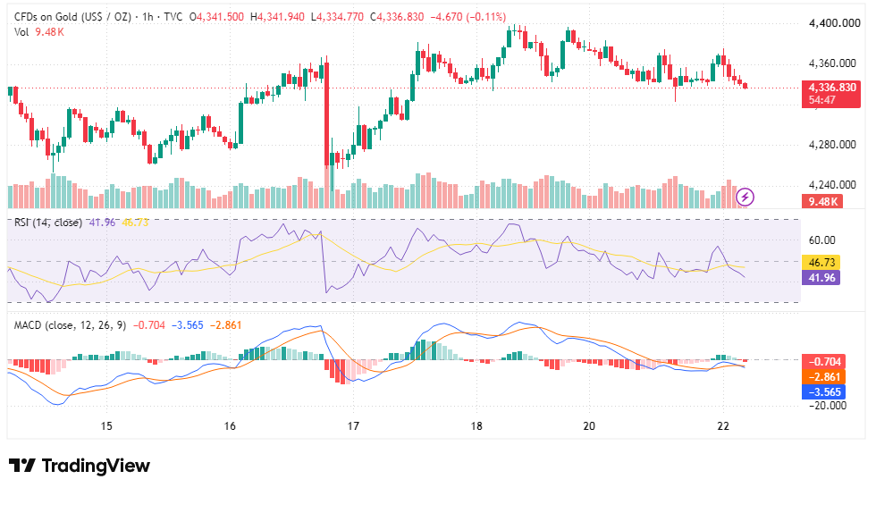Click the yellow RSI value tag 46.73
Screen dimensions: 876x513
(821, 262)
